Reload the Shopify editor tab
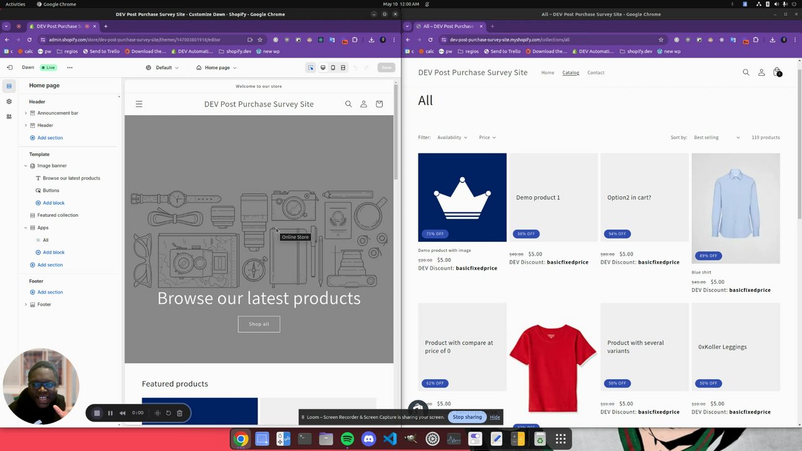 pos(29,39)
